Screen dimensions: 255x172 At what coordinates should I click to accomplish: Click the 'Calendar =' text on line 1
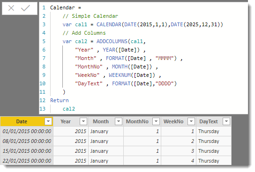[66, 7]
